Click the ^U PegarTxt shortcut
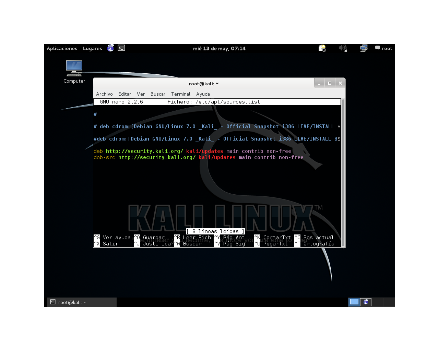 [271, 244]
